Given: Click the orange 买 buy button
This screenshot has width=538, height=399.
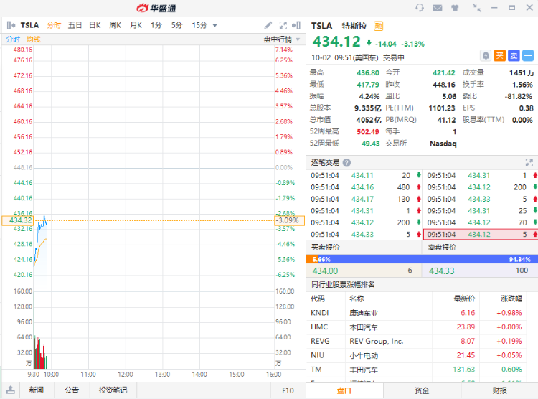Looking at the screenshot, I should [x=500, y=55].
